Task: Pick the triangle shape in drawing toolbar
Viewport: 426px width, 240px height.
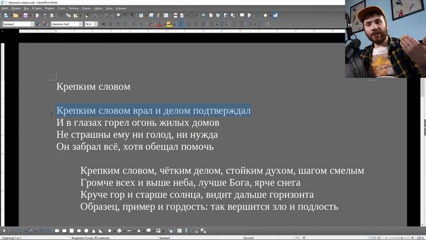Action: coord(94,231)
